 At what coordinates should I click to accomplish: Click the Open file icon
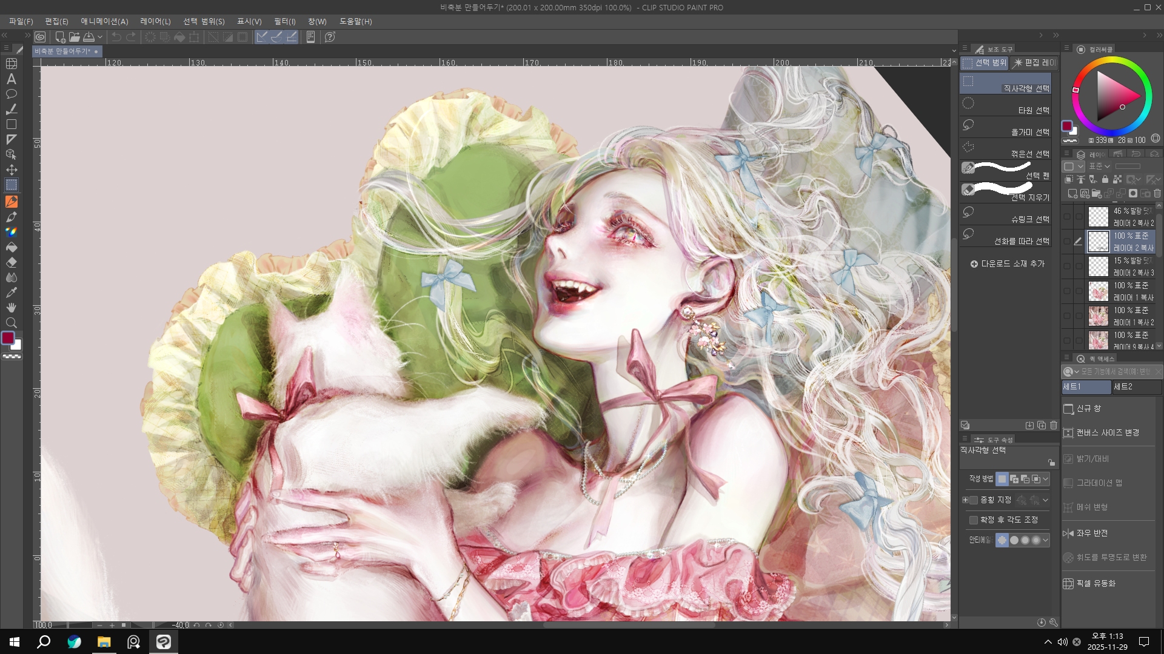74,38
